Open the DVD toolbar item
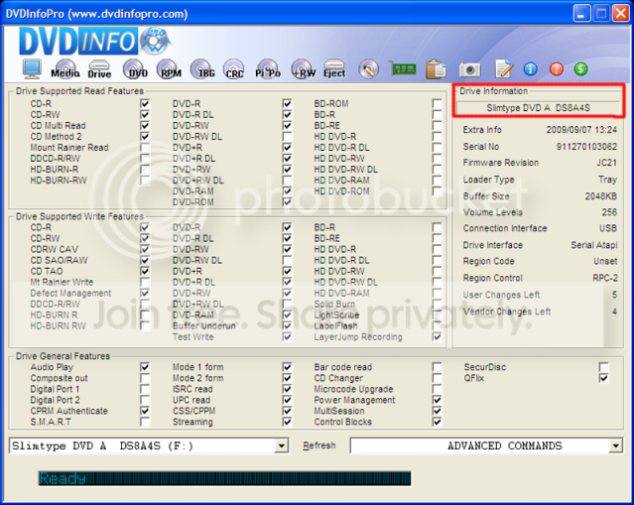 [x=136, y=68]
